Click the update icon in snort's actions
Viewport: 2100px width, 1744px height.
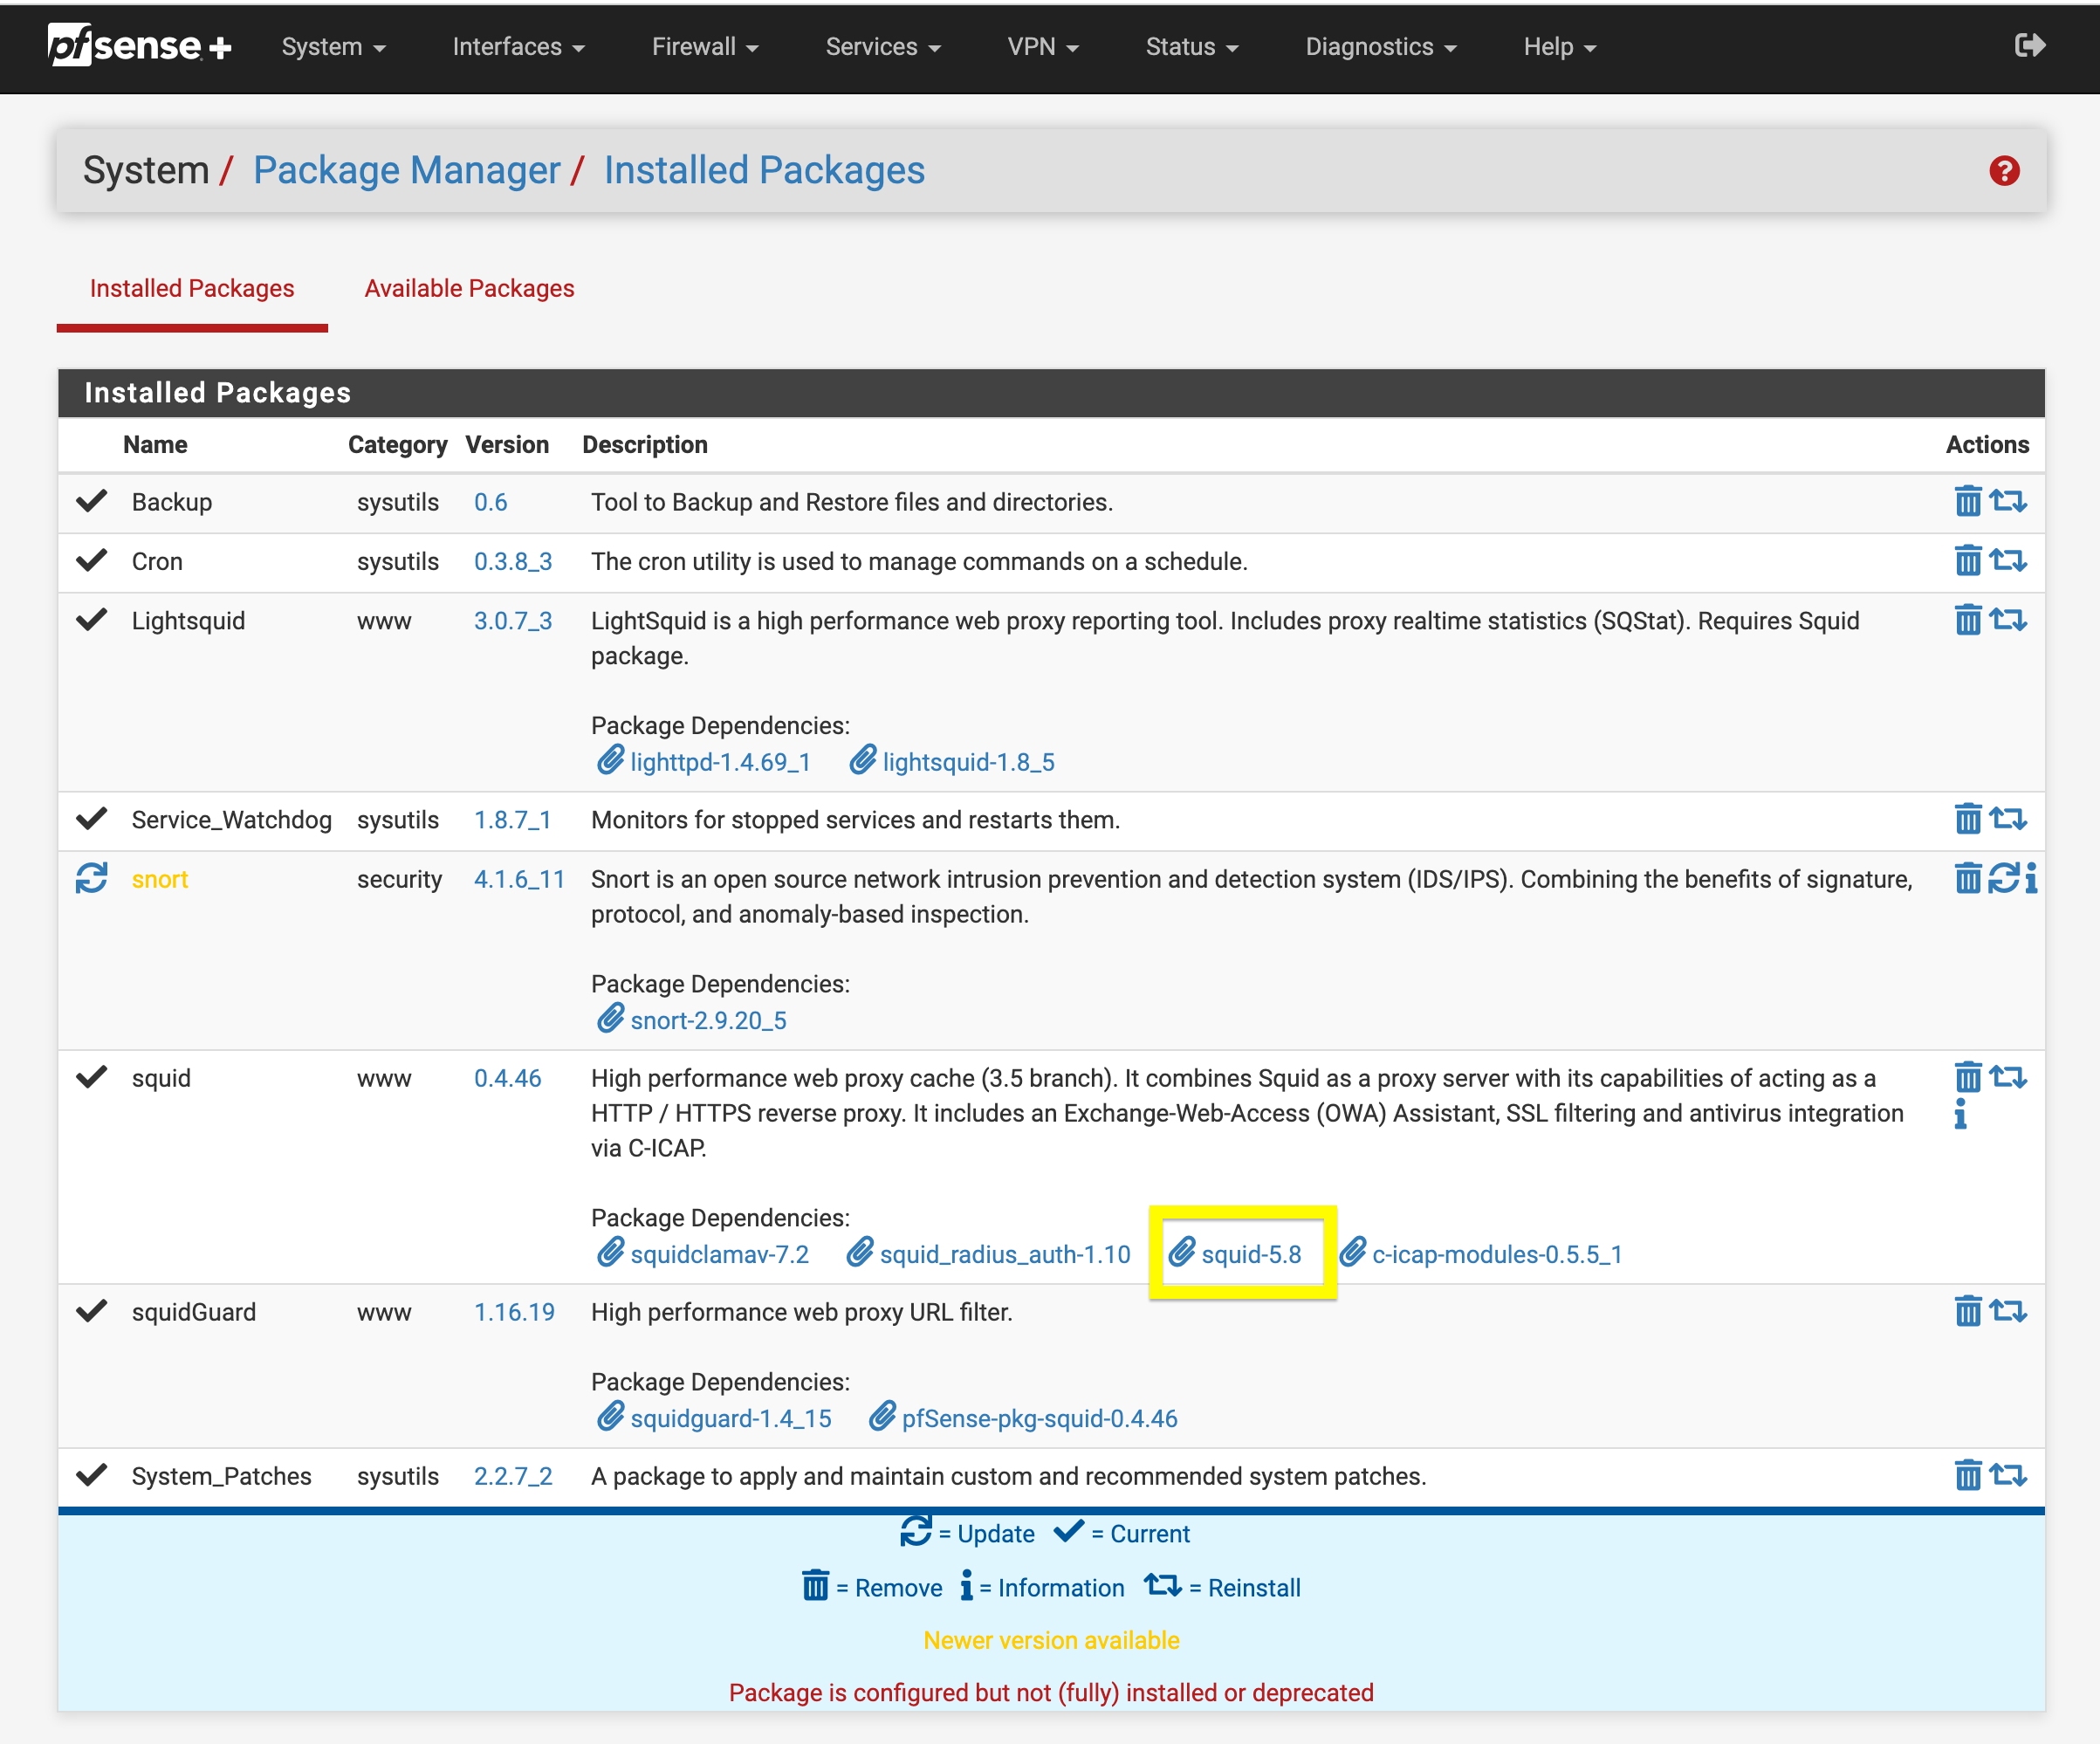[x=2003, y=878]
